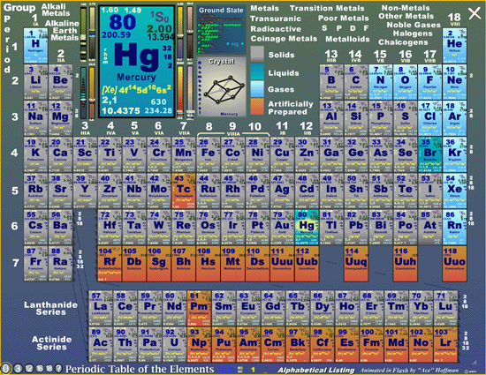This screenshot has width=486, height=375.
Task: Select the Transuranic category label
Action: [276, 19]
